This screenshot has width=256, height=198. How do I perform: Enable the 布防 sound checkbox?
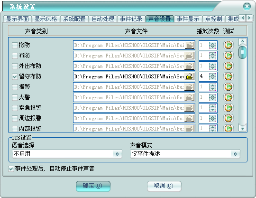pyautogui.click(x=15, y=56)
